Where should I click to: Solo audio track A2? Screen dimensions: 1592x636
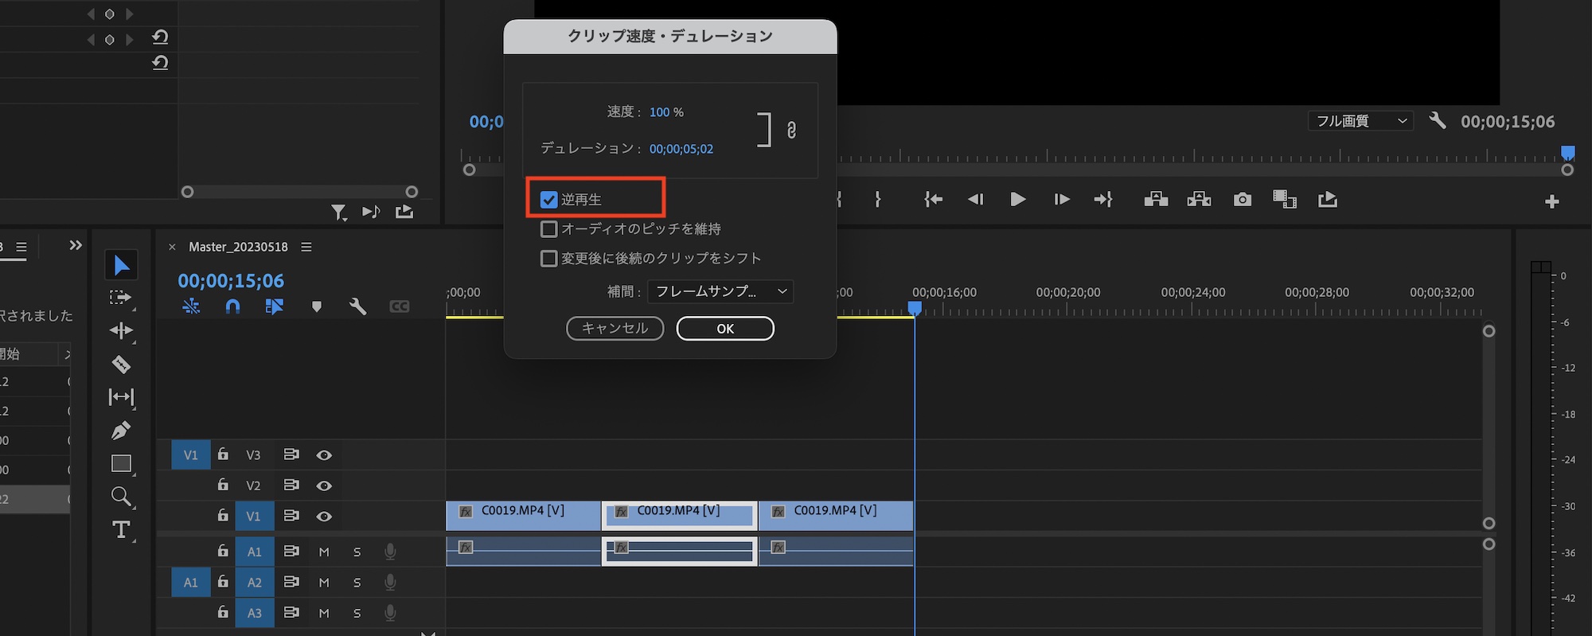(357, 583)
